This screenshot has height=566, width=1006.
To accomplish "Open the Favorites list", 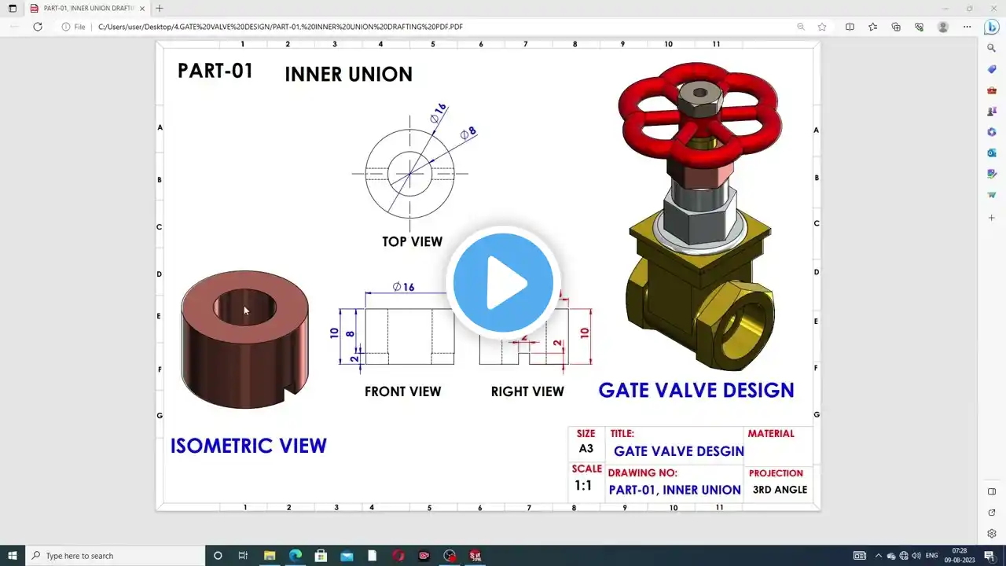I will tap(872, 27).
